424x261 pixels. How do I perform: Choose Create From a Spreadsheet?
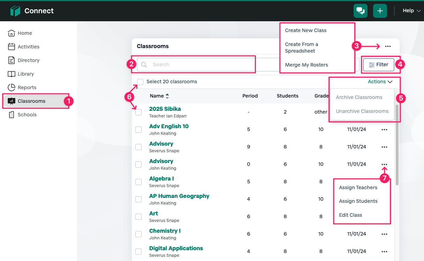point(302,47)
